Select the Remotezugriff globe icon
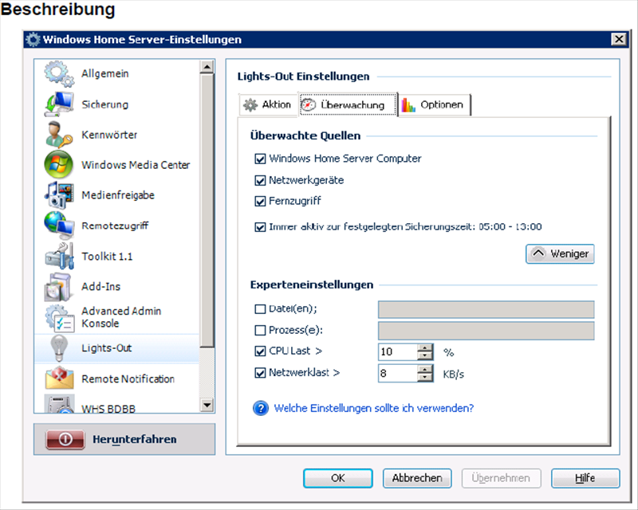Viewport: 638px width, 510px height. (x=59, y=226)
